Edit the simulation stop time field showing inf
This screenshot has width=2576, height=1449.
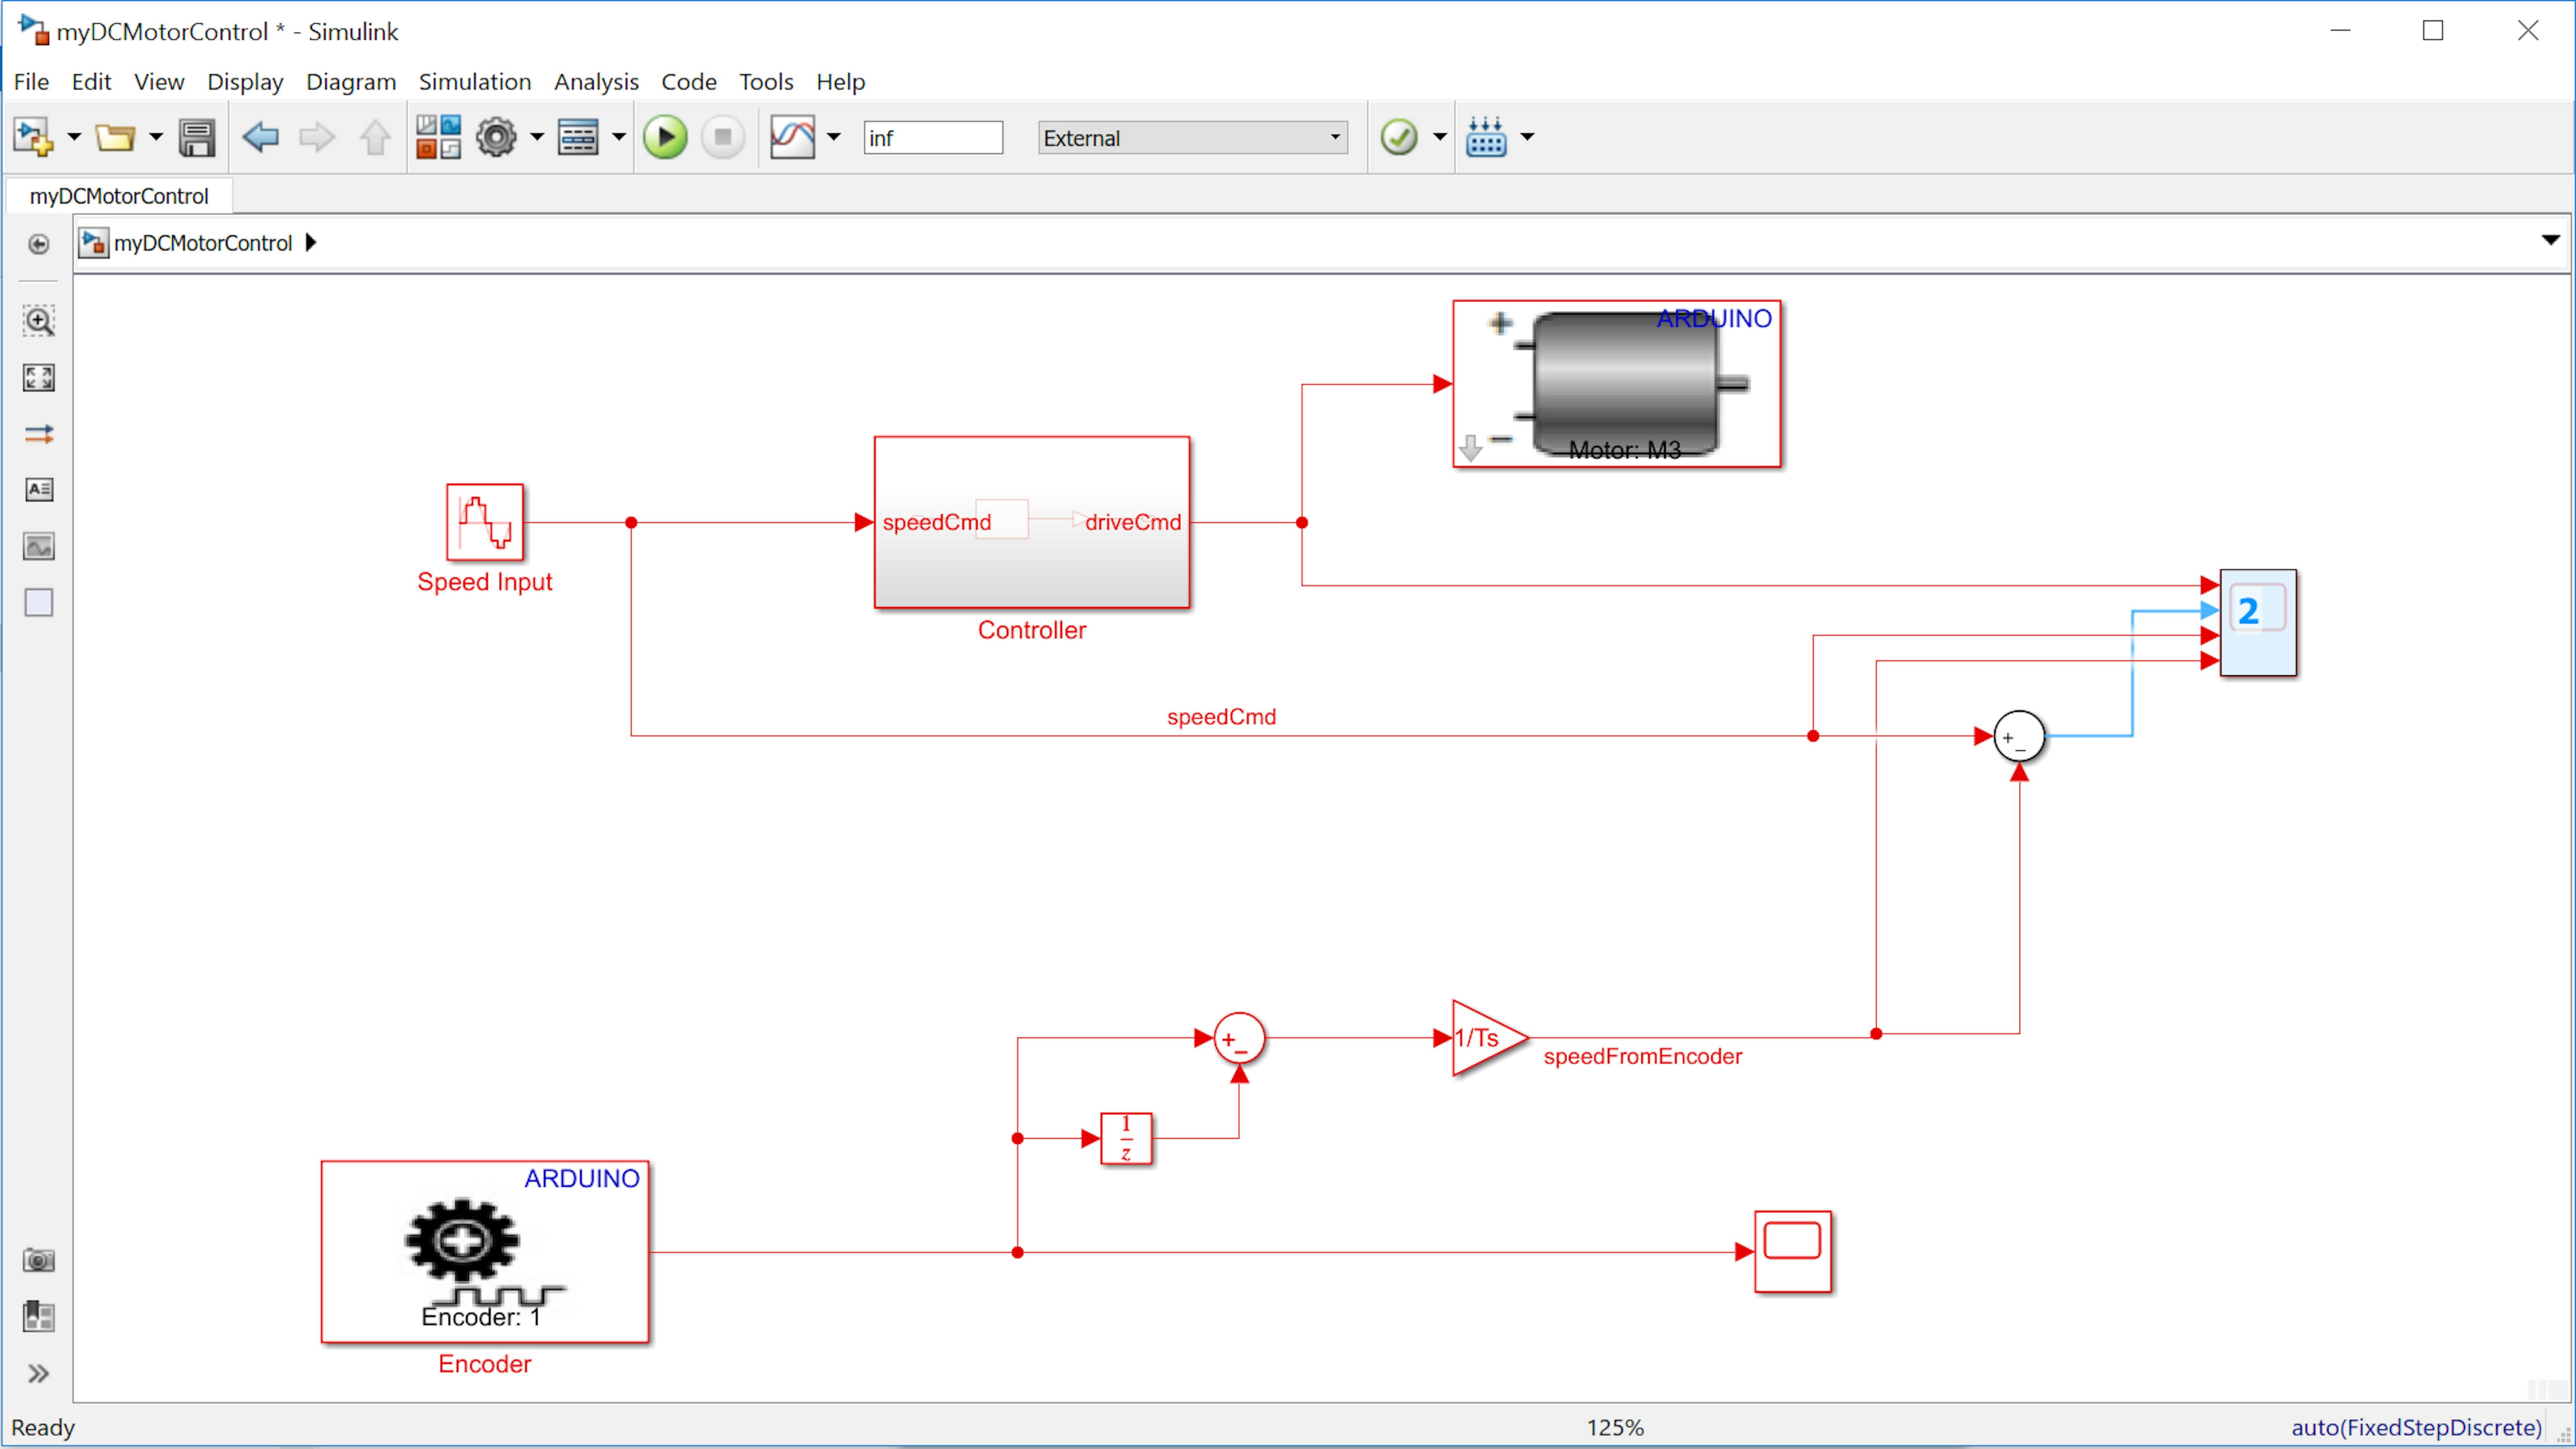pos(933,138)
